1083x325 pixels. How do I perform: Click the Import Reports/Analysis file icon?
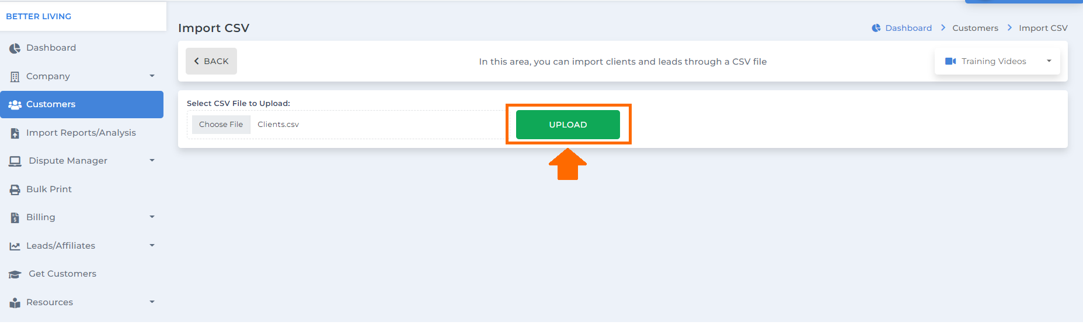point(15,133)
